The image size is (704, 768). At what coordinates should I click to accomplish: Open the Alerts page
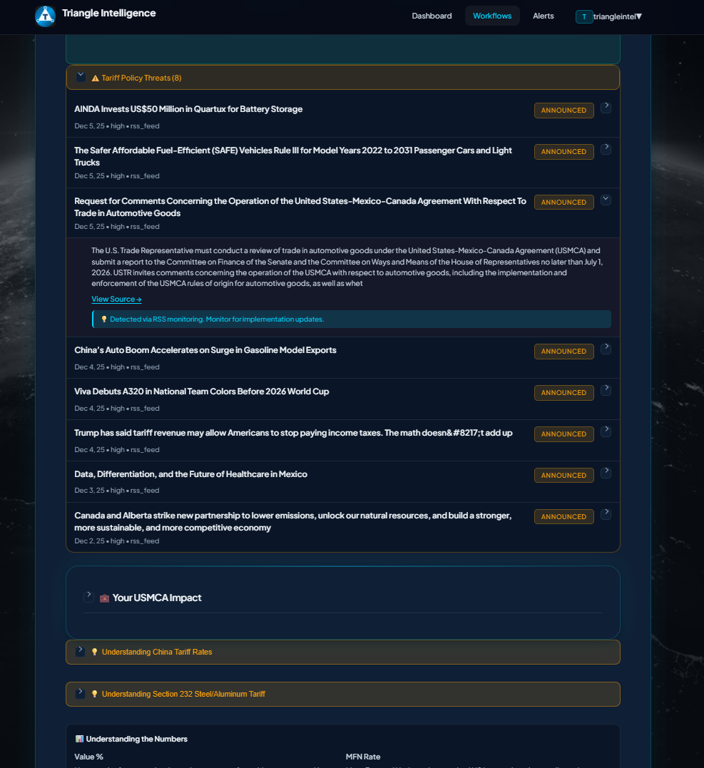point(543,16)
